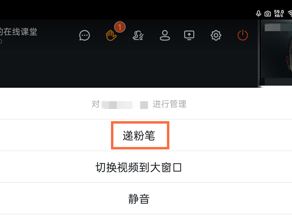The width and height of the screenshot is (292, 219).
Task: Open the chat messages bubble icon
Action: (85, 36)
